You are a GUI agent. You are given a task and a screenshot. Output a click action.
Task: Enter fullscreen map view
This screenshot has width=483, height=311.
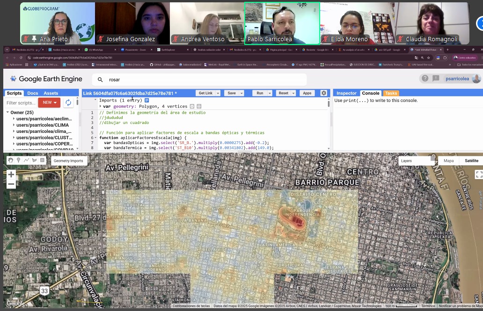click(x=478, y=174)
